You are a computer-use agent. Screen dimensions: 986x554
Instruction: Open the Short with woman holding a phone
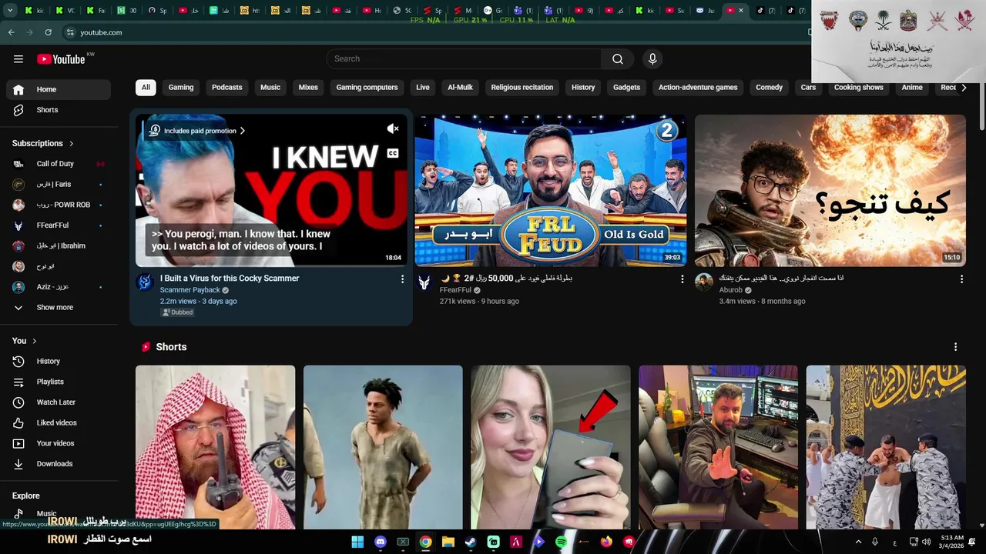(551, 447)
